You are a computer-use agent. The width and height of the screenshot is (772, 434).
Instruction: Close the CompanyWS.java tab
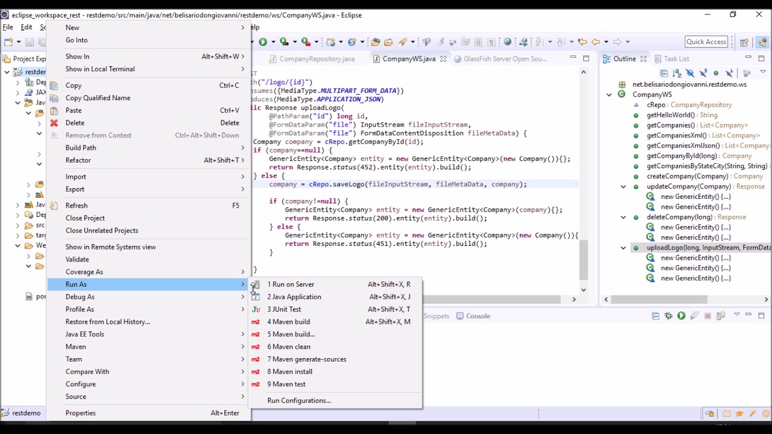coord(443,59)
